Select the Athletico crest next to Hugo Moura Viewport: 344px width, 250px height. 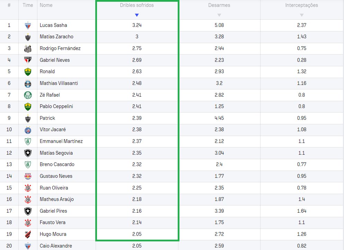28,234
